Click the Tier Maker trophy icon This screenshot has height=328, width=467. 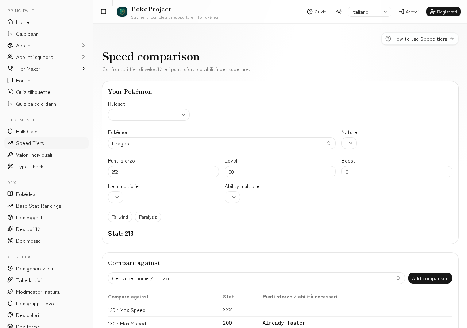pos(10,69)
